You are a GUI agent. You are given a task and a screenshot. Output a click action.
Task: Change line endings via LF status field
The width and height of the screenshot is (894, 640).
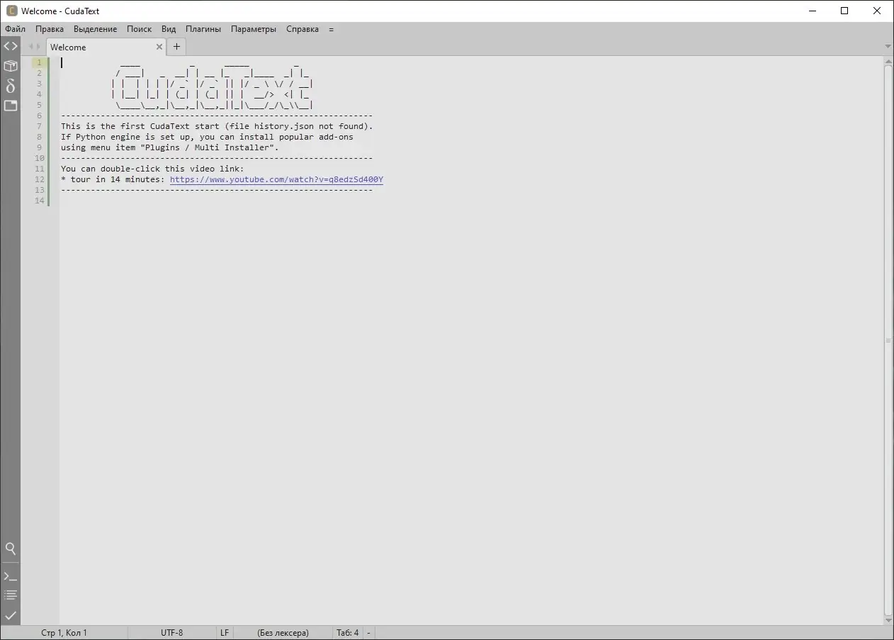225,633
